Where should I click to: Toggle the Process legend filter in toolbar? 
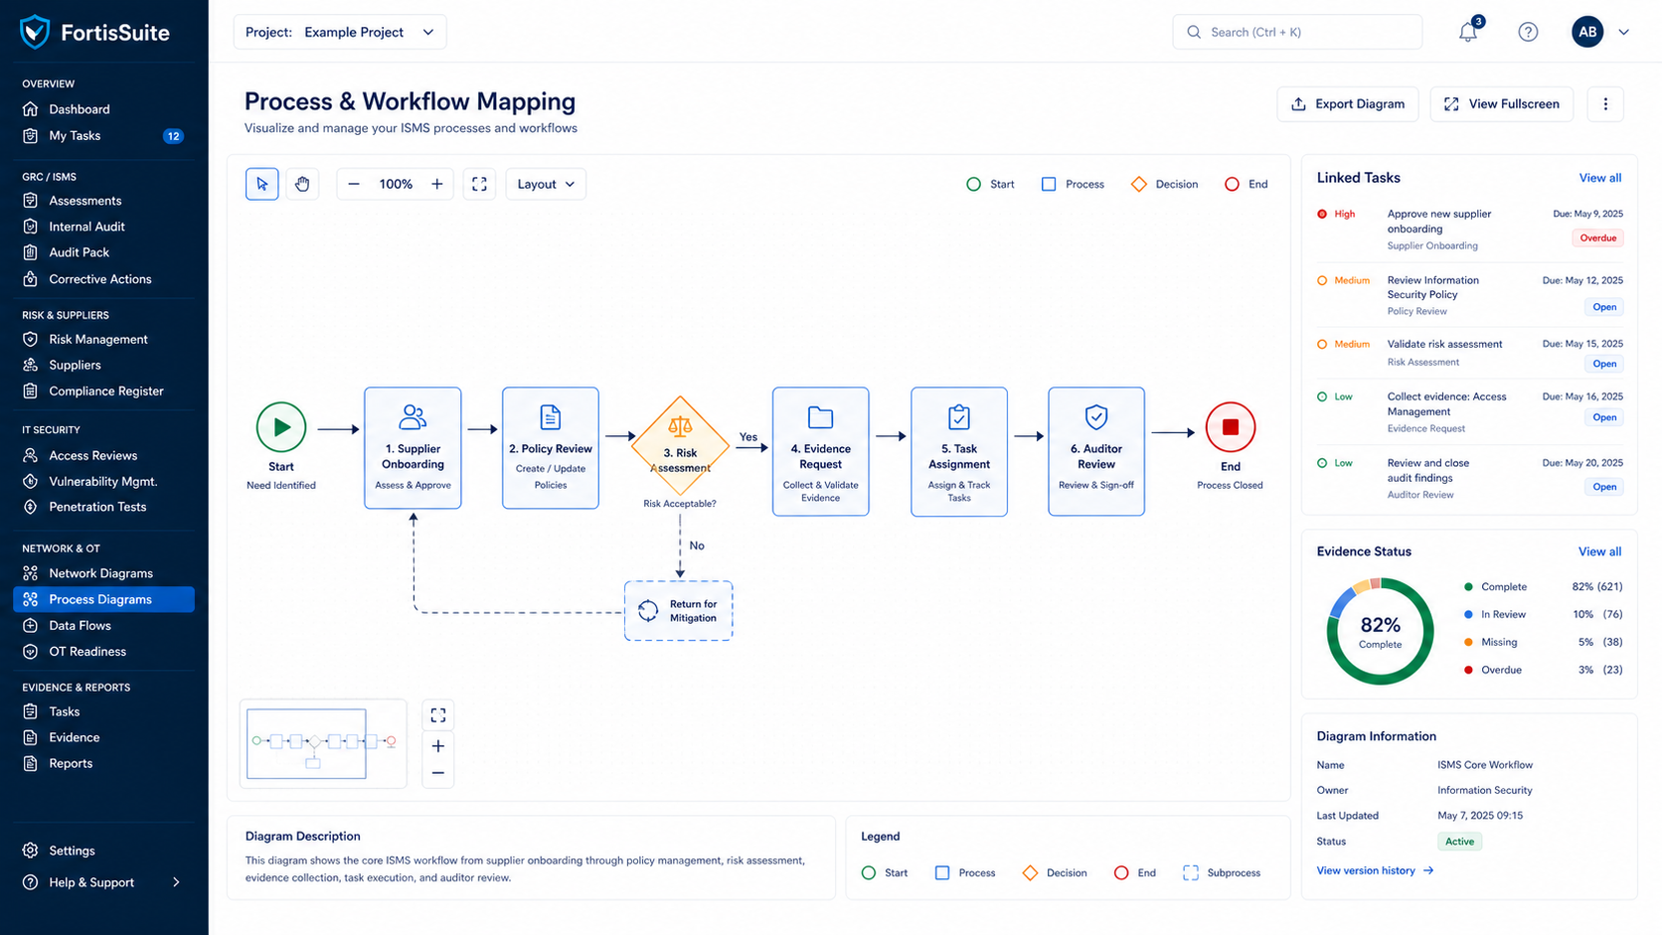[1073, 184]
